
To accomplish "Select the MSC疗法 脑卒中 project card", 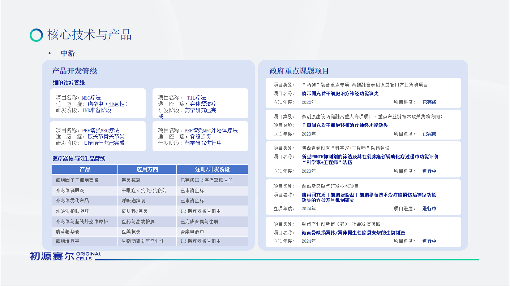I will pos(98,104).
